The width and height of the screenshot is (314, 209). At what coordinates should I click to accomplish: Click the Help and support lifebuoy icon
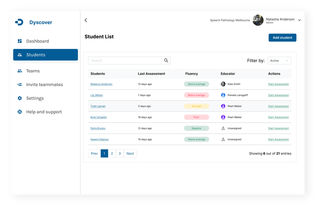20,112
